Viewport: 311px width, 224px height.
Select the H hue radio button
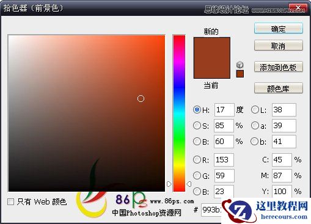point(197,110)
